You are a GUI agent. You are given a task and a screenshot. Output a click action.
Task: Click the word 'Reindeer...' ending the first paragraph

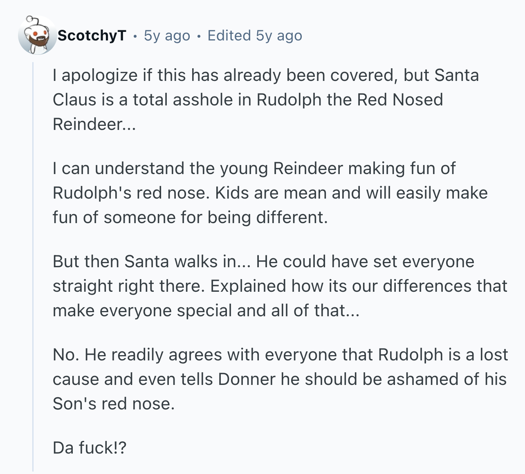(94, 124)
